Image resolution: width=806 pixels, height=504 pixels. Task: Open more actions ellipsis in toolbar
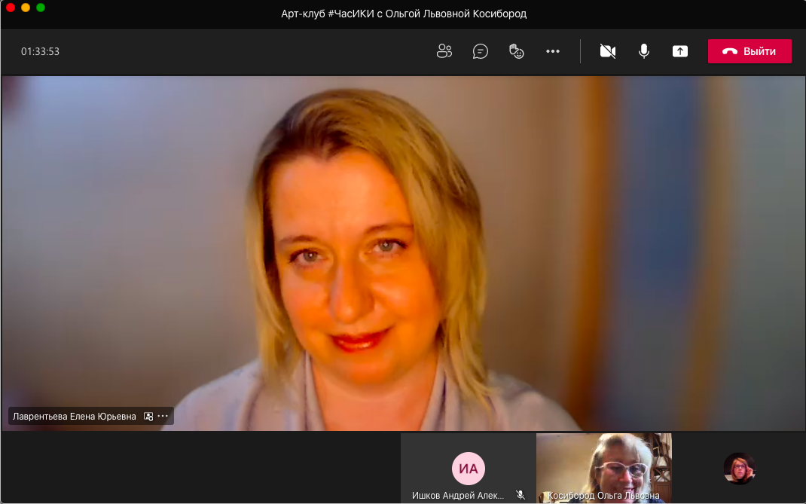coord(553,51)
